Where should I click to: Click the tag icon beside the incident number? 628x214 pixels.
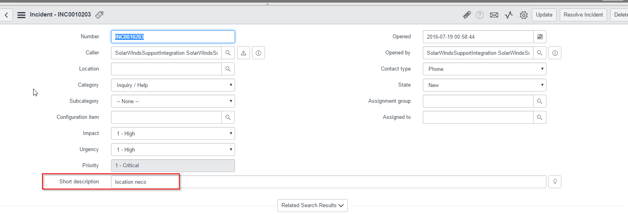pos(99,15)
